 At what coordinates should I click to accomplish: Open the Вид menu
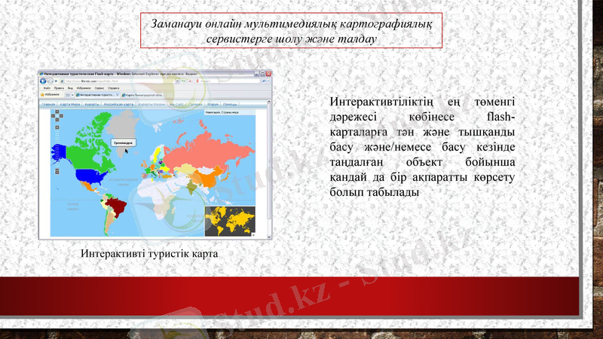(x=70, y=88)
